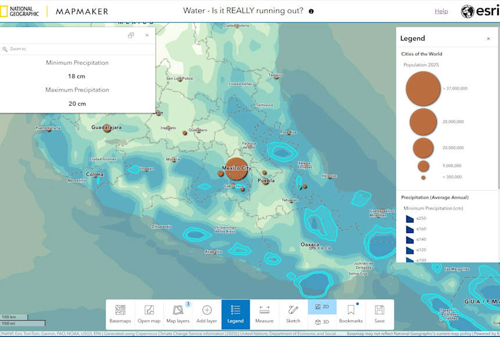Open the Help link
500x337 pixels.
coord(441,10)
